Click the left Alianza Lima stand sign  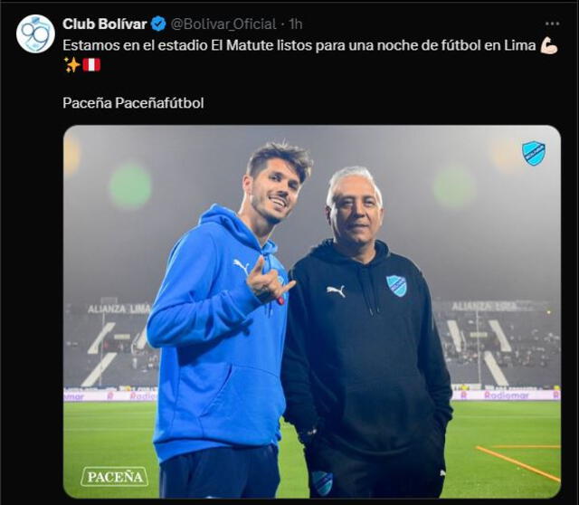coord(118,309)
